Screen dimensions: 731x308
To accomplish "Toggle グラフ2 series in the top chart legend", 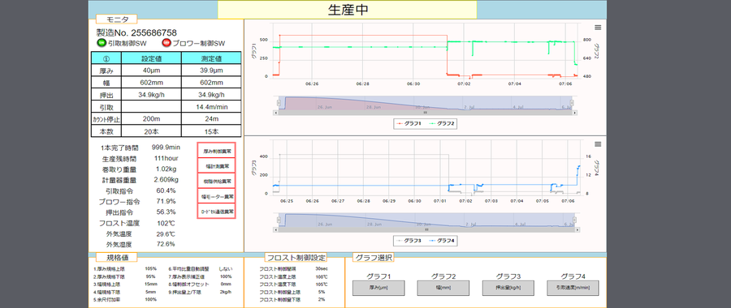I will [x=443, y=124].
